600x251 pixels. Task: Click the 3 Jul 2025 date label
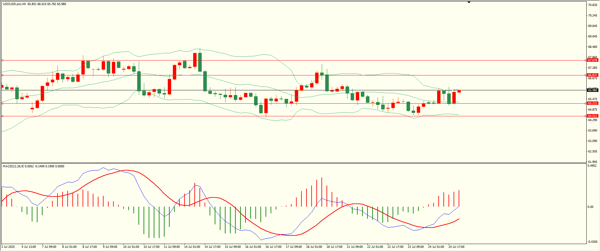8,247
